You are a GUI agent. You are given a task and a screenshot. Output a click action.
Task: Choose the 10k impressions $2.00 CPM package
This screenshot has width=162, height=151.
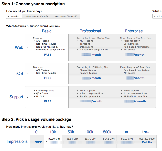pyautogui.click(x=53, y=142)
